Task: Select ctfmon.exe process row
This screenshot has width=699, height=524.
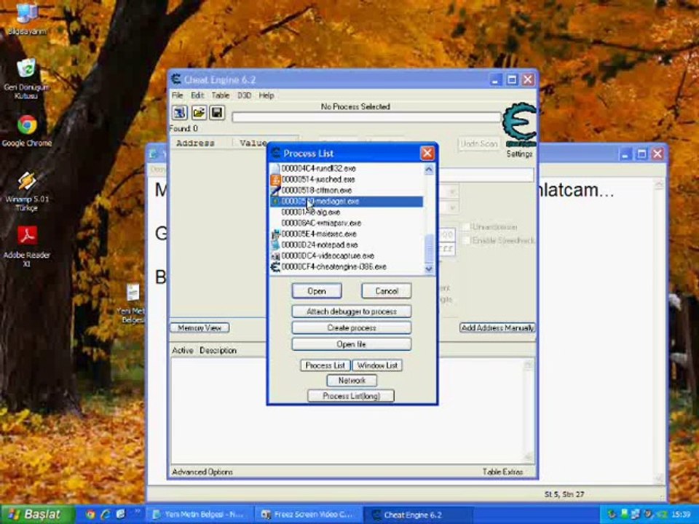Action: click(x=346, y=190)
